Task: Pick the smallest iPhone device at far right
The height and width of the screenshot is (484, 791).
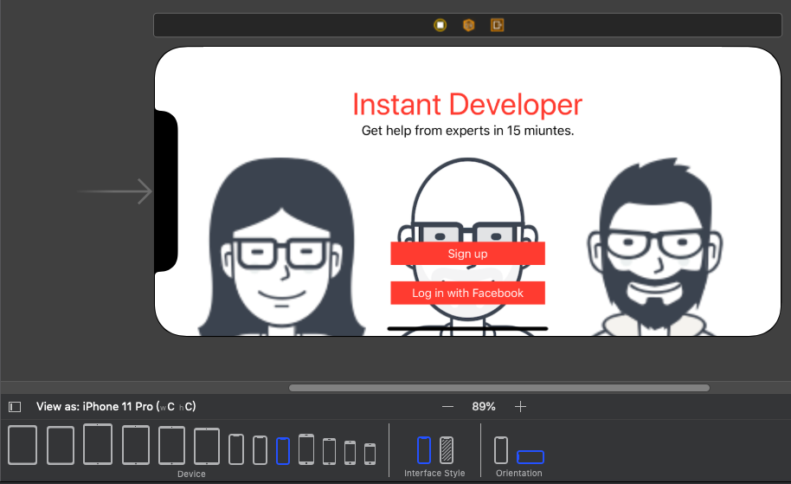Action: coord(370,453)
